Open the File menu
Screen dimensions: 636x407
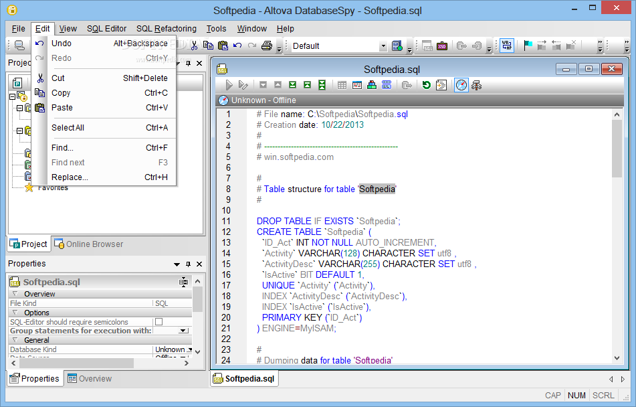coord(18,28)
